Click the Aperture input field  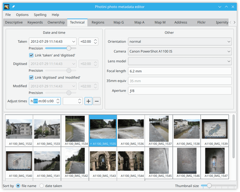click(x=180, y=91)
